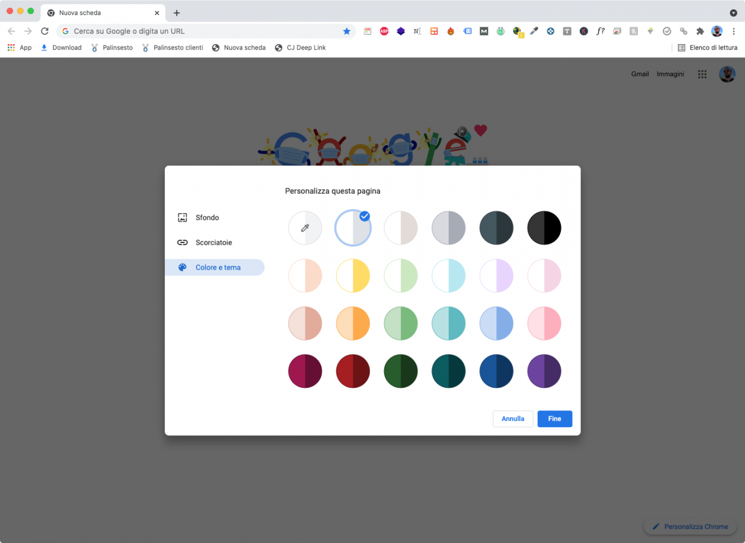
Task: Select the light green pastel swatch
Action: pyautogui.click(x=400, y=276)
